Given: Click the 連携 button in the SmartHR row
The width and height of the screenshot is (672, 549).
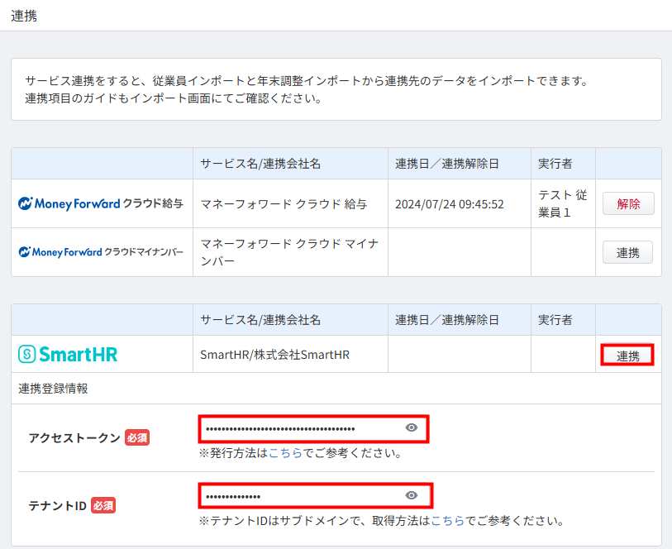Looking at the screenshot, I should point(627,355).
